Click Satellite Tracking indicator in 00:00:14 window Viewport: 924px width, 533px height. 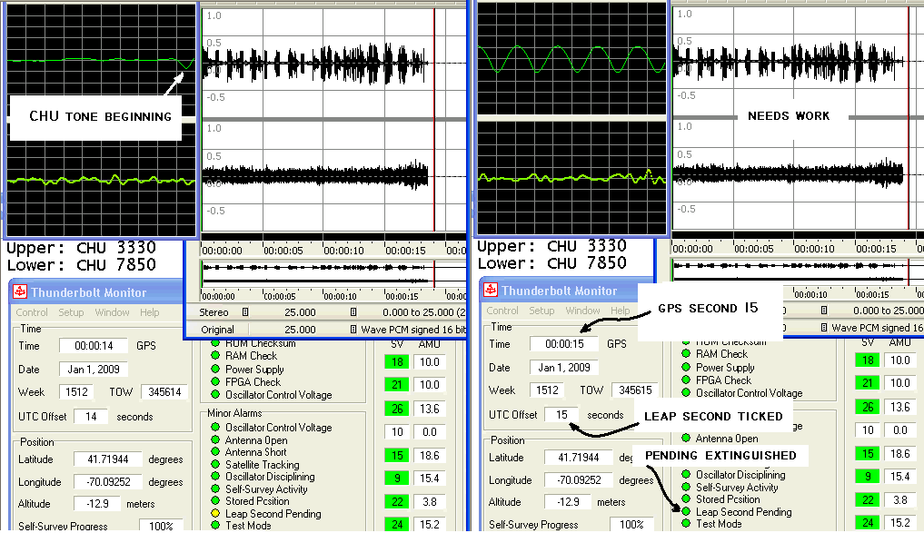pyautogui.click(x=215, y=464)
